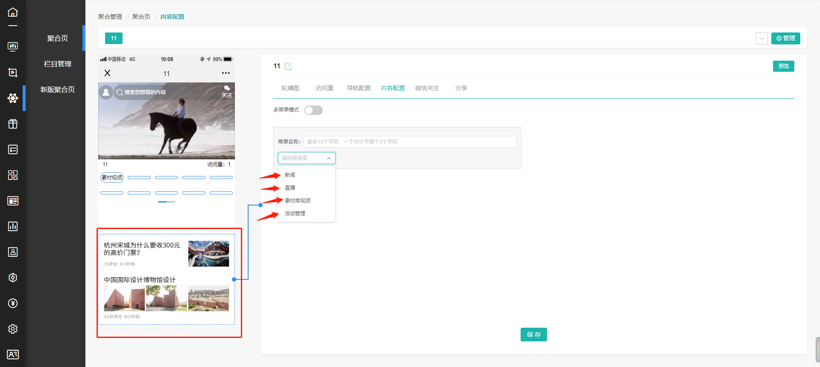Open the 内容配置 tab
This screenshot has height=367, width=820.
click(393, 88)
